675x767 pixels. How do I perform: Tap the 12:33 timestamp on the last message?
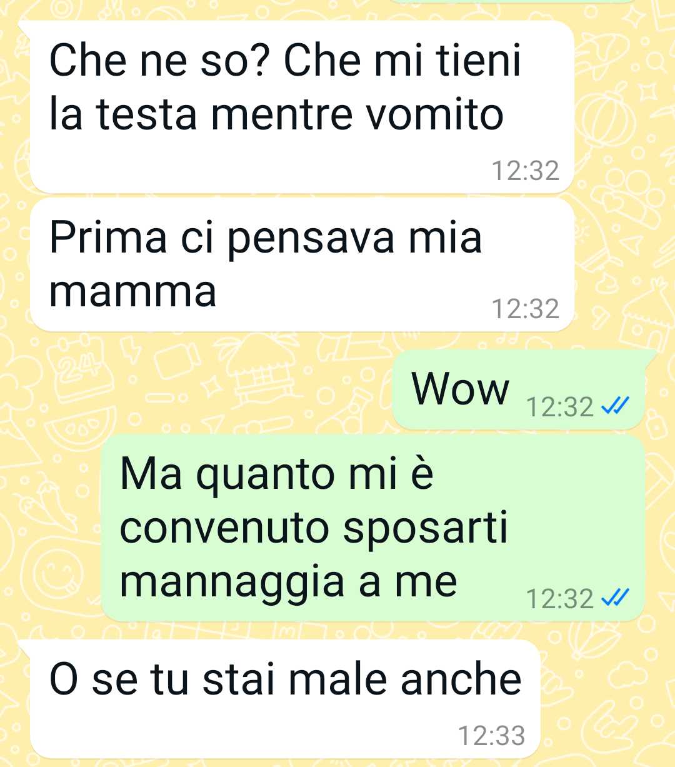tap(491, 736)
